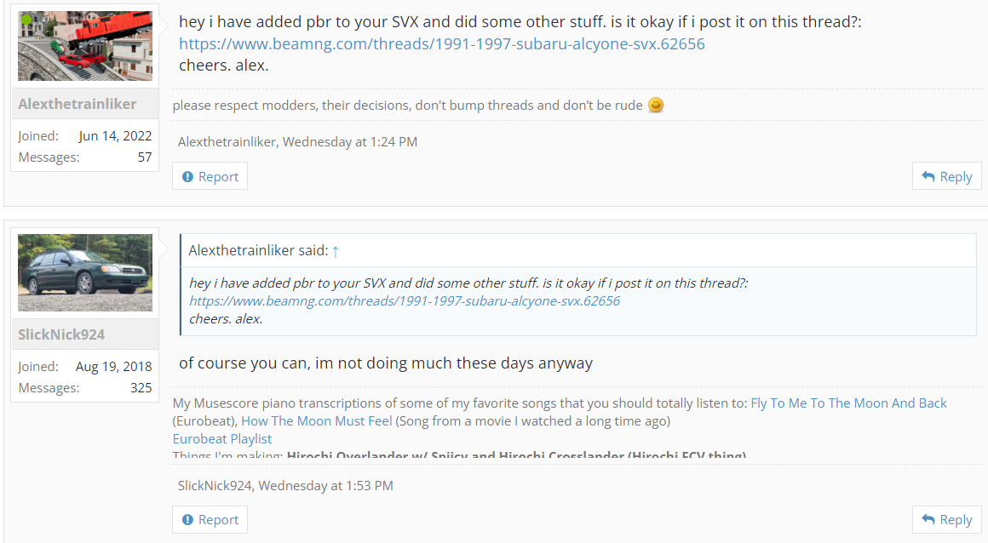Reply to SlickNick924's post
The image size is (988, 543).
[x=946, y=519]
